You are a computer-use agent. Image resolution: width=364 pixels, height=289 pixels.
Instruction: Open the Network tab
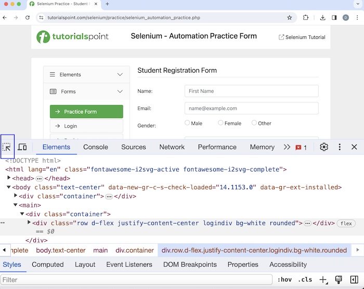tap(172, 147)
